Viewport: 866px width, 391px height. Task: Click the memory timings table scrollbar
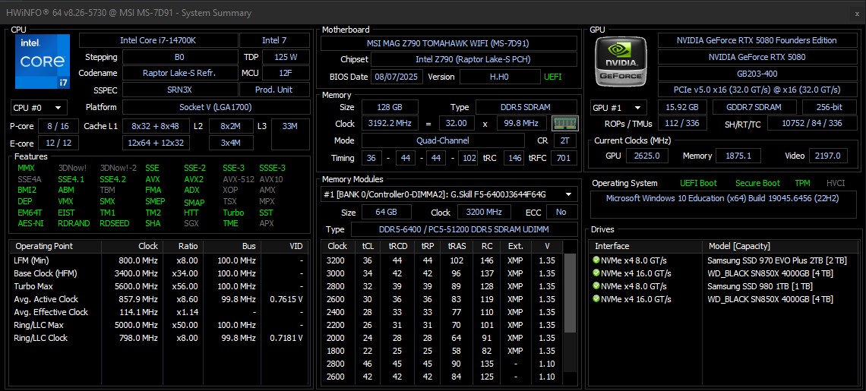pyautogui.click(x=570, y=293)
